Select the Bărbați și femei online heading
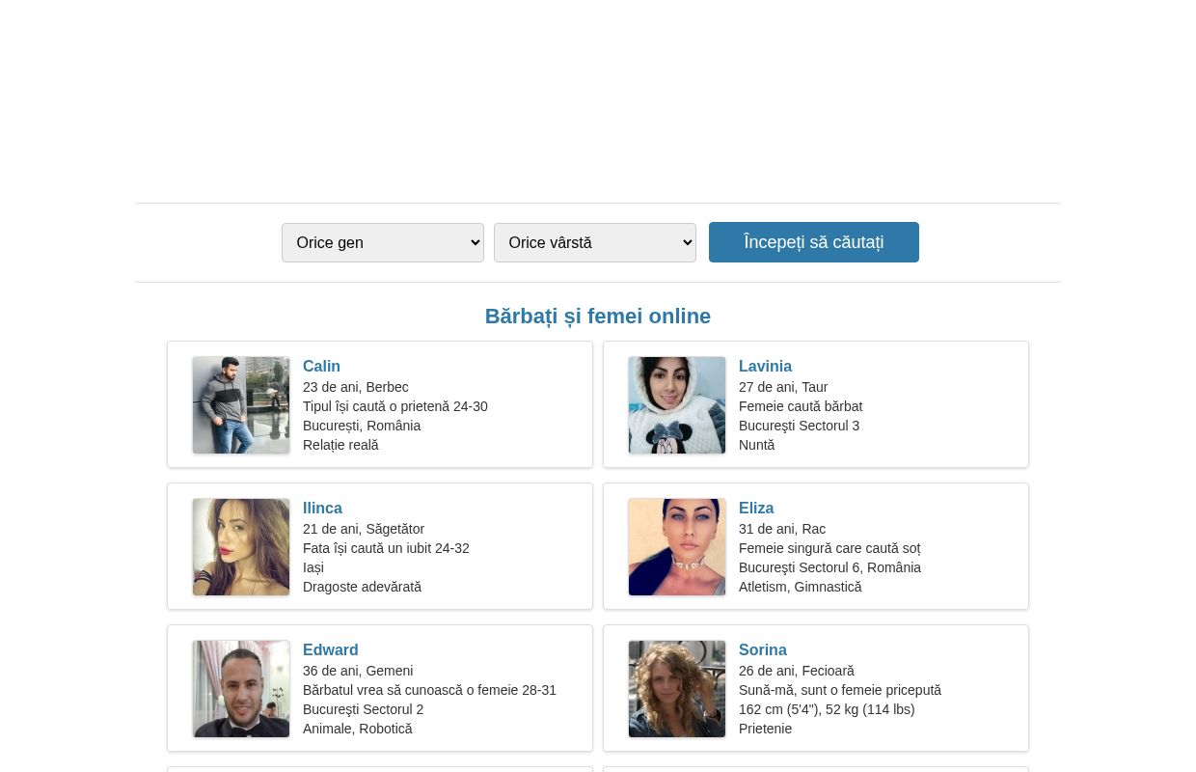Viewport: 1196px width, 772px height. [598, 317]
